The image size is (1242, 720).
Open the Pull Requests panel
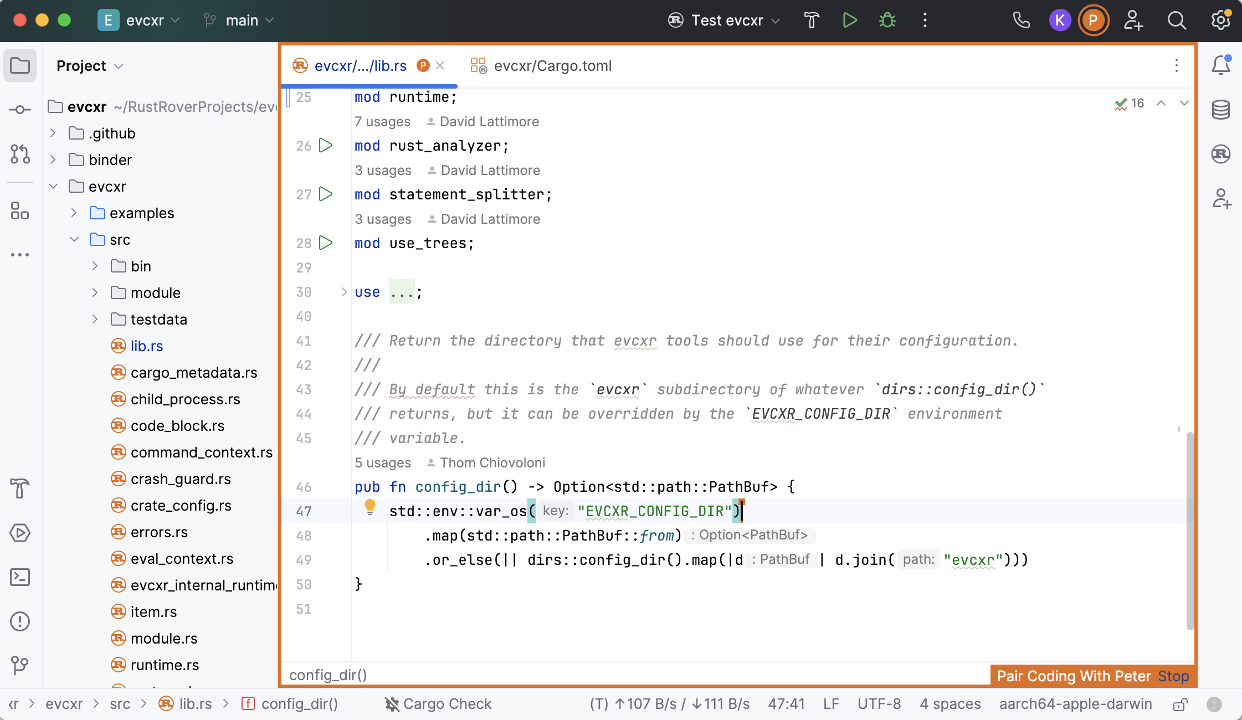[20, 155]
